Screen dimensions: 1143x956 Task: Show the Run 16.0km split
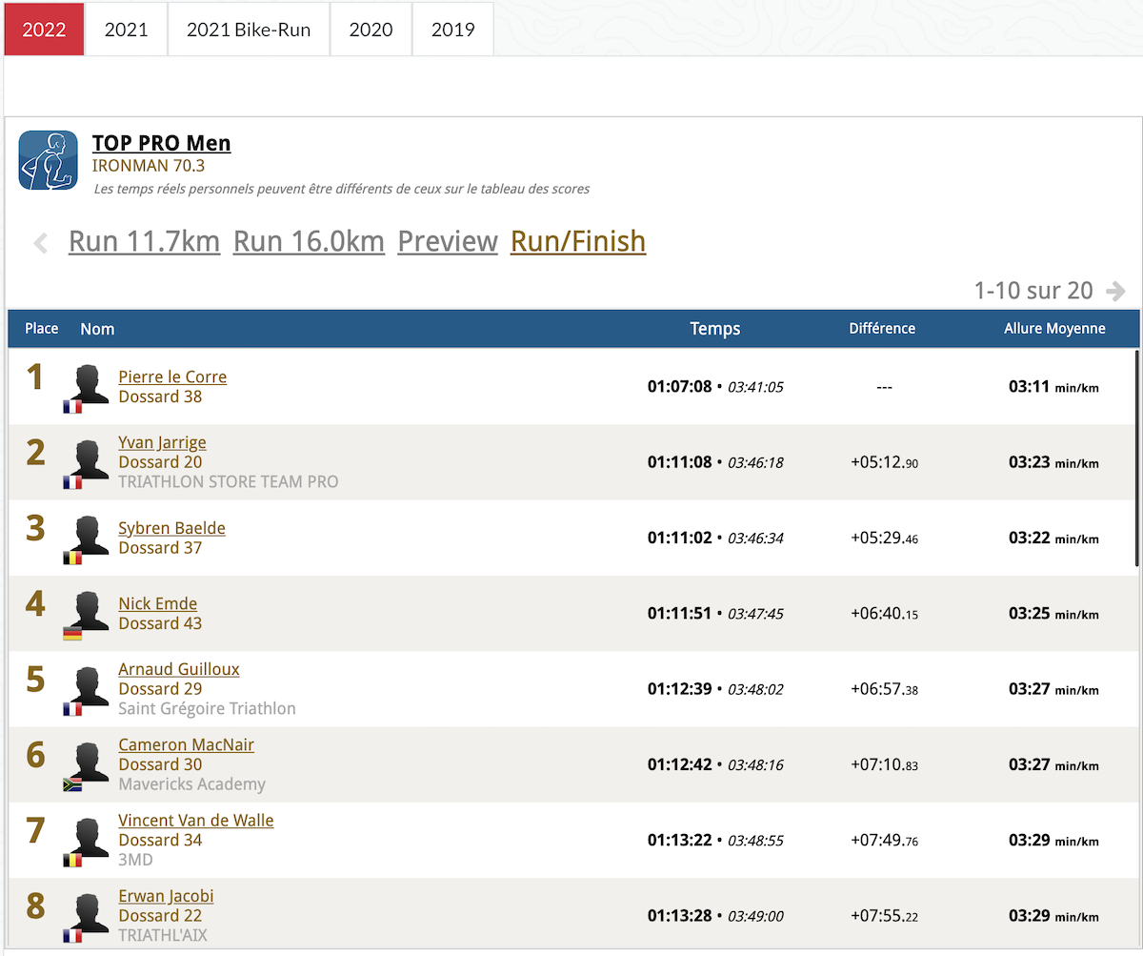click(309, 241)
